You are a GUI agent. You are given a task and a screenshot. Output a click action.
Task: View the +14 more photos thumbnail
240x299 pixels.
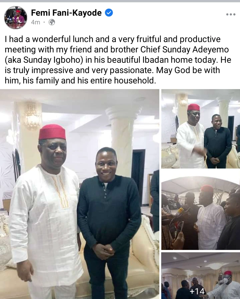(x=201, y=276)
